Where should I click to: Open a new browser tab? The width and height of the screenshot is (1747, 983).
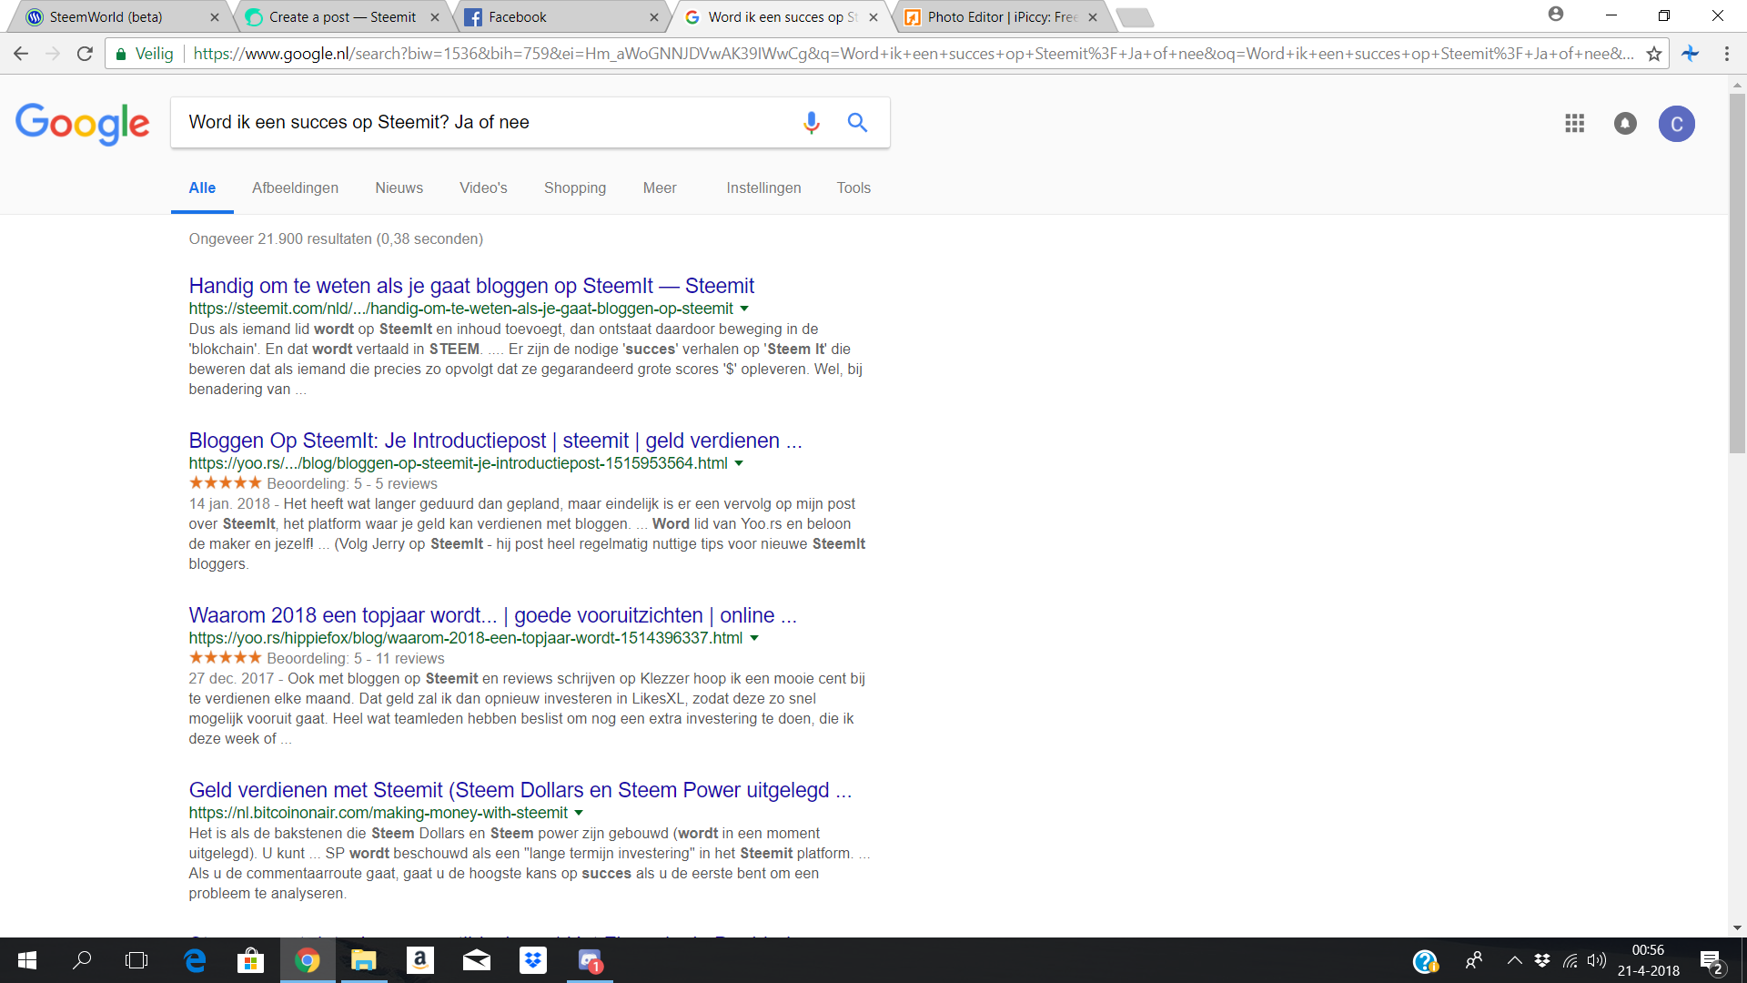(x=1135, y=17)
